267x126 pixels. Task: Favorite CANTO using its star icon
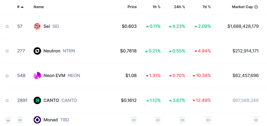(7, 100)
